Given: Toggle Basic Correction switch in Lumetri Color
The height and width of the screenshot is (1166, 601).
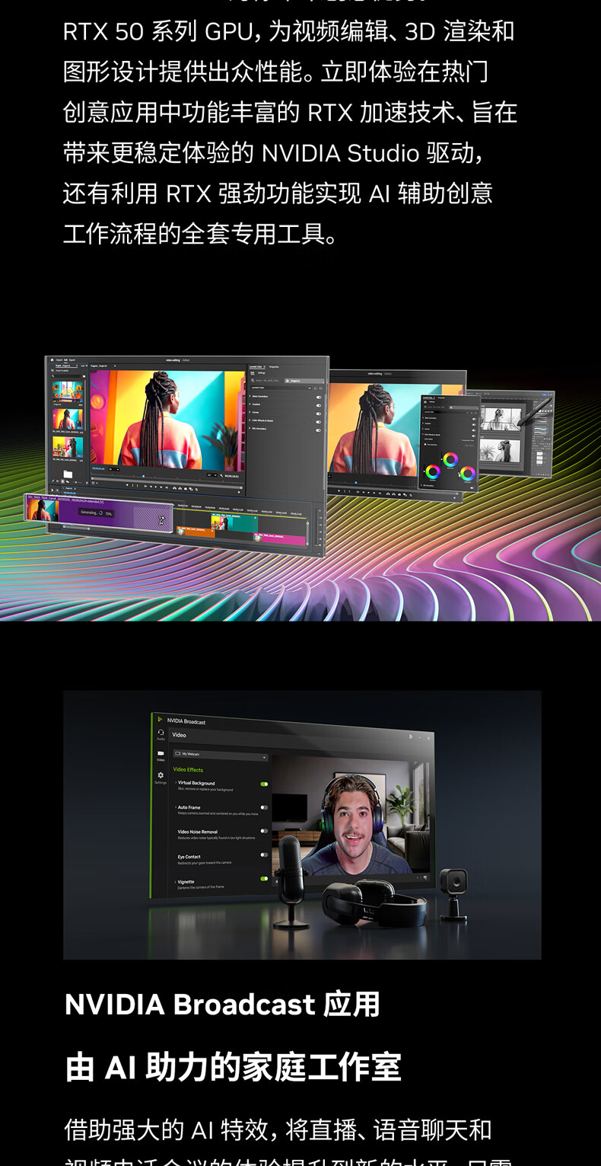Looking at the screenshot, I should click(319, 397).
